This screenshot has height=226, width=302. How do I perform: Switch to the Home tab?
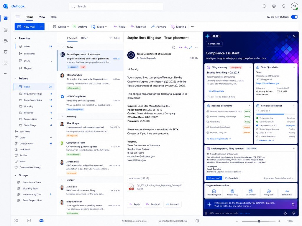29,17
